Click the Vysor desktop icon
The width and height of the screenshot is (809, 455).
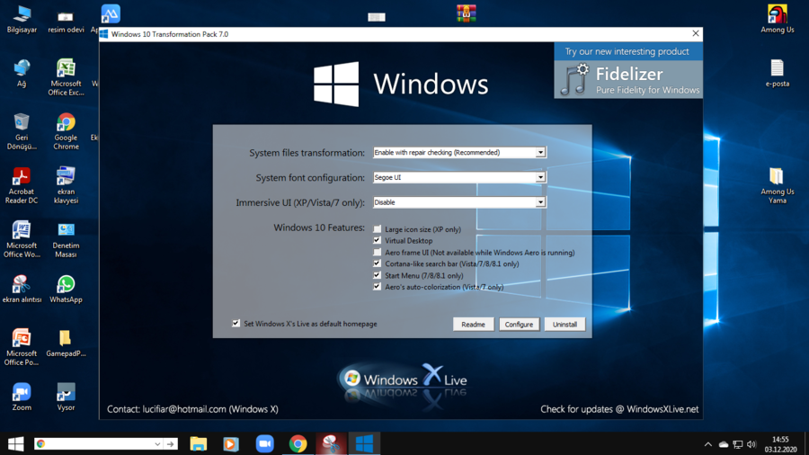point(66,394)
